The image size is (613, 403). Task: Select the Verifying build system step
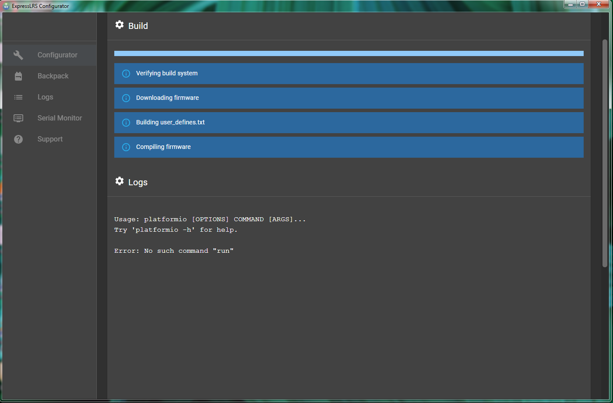tap(349, 74)
